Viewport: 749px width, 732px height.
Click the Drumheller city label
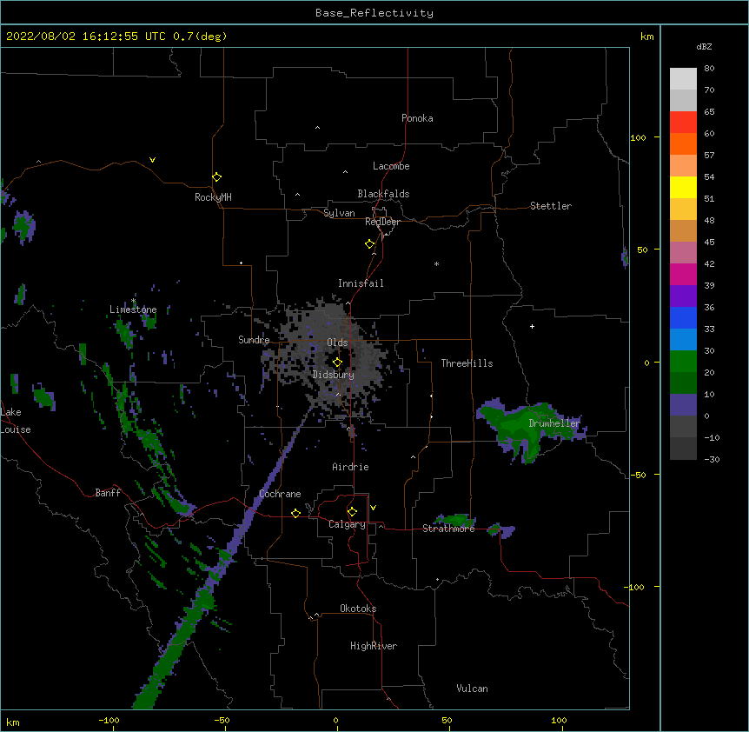554,423
